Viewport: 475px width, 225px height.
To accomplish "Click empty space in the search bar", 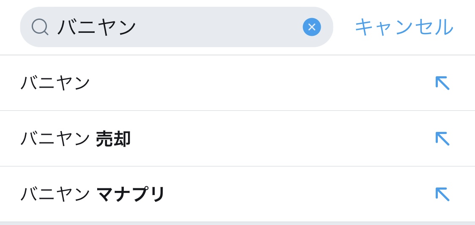I will coord(220,27).
